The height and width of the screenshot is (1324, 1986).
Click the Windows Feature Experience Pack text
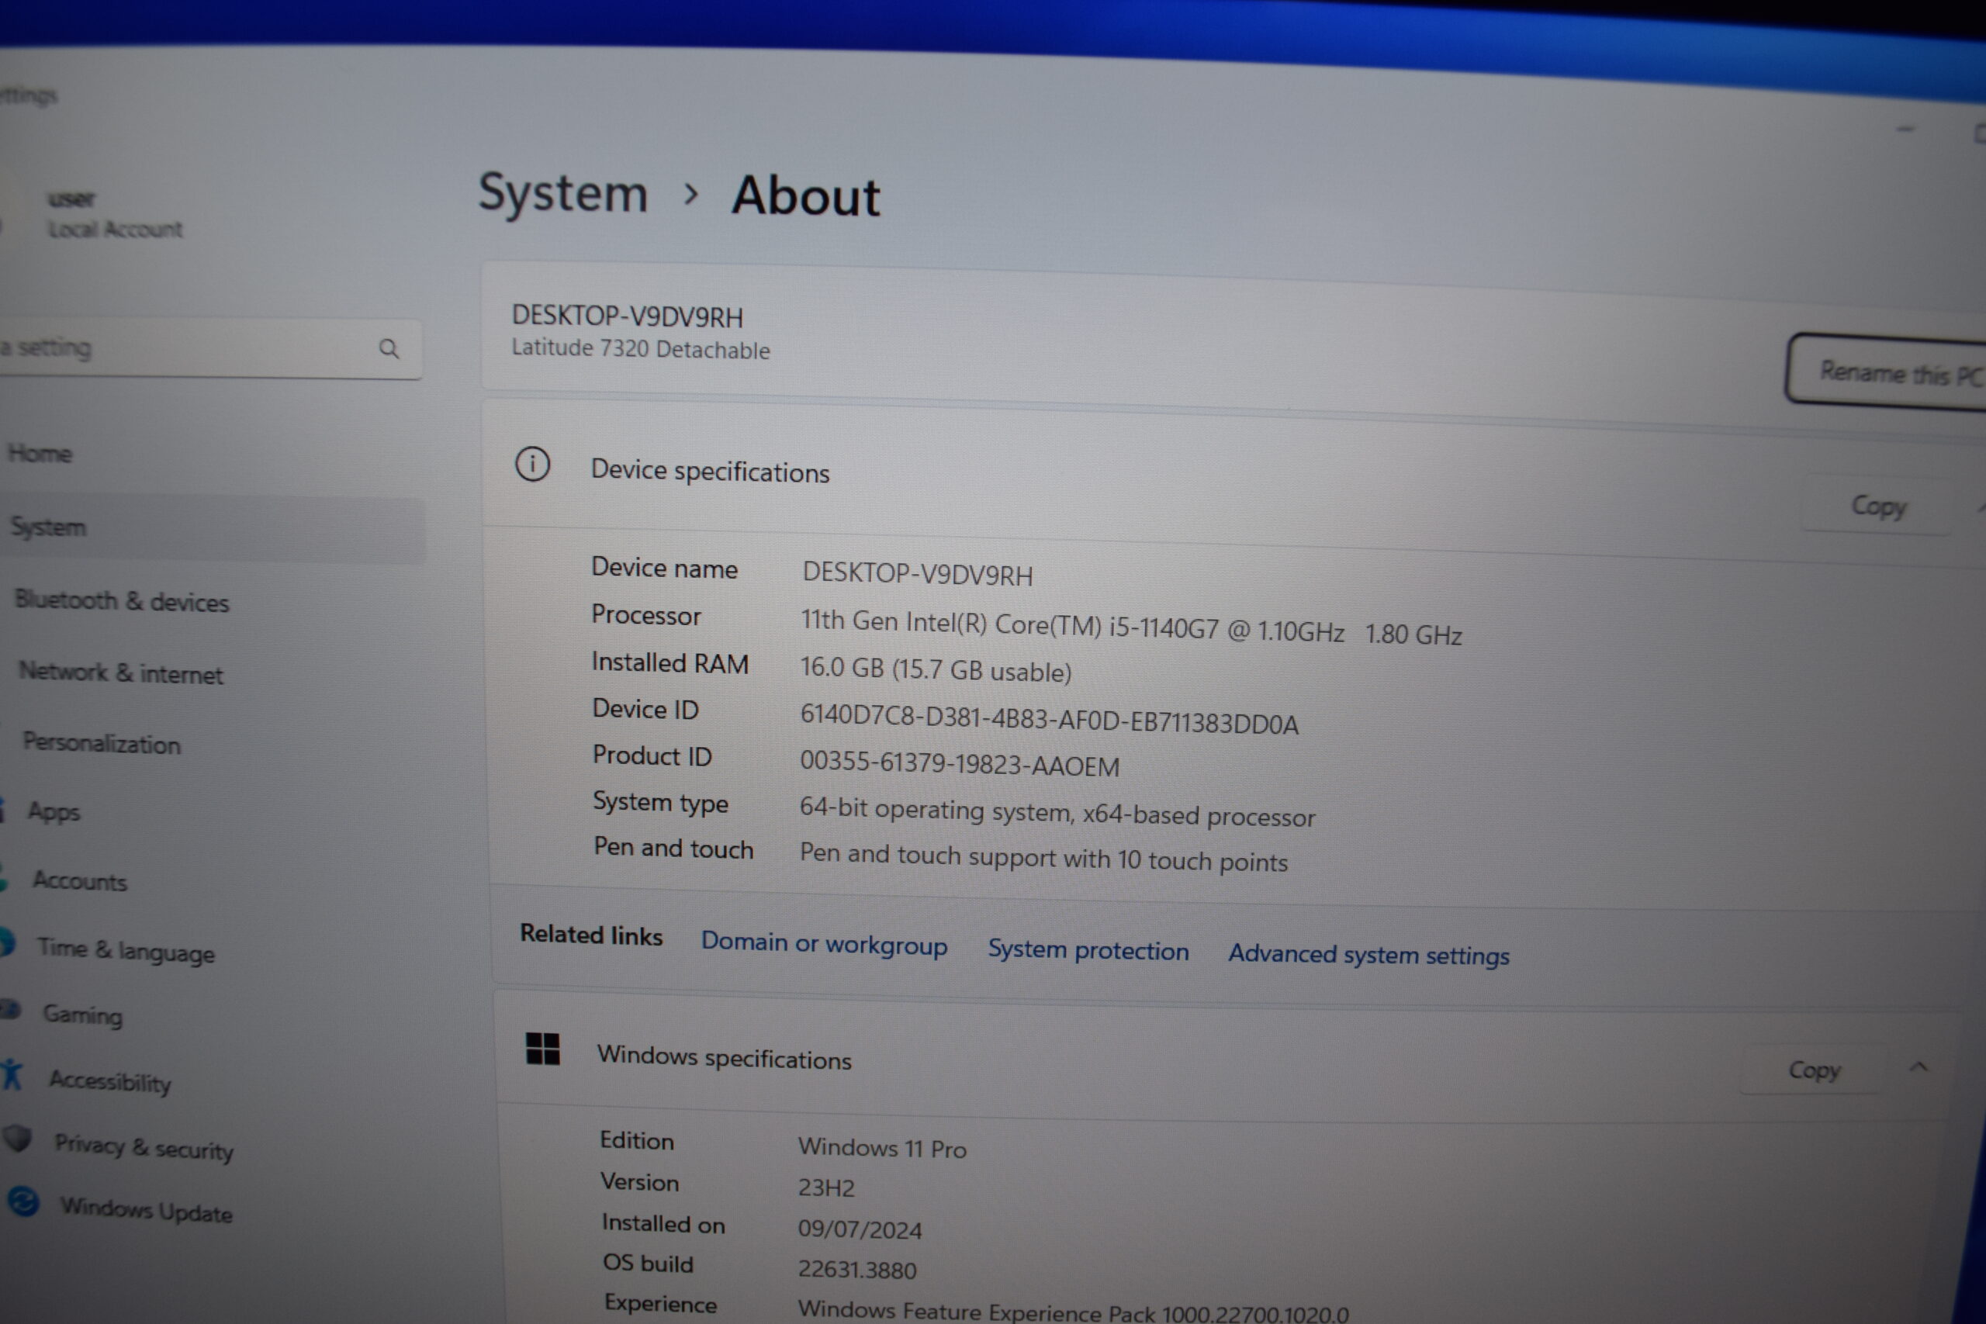point(1072,1312)
